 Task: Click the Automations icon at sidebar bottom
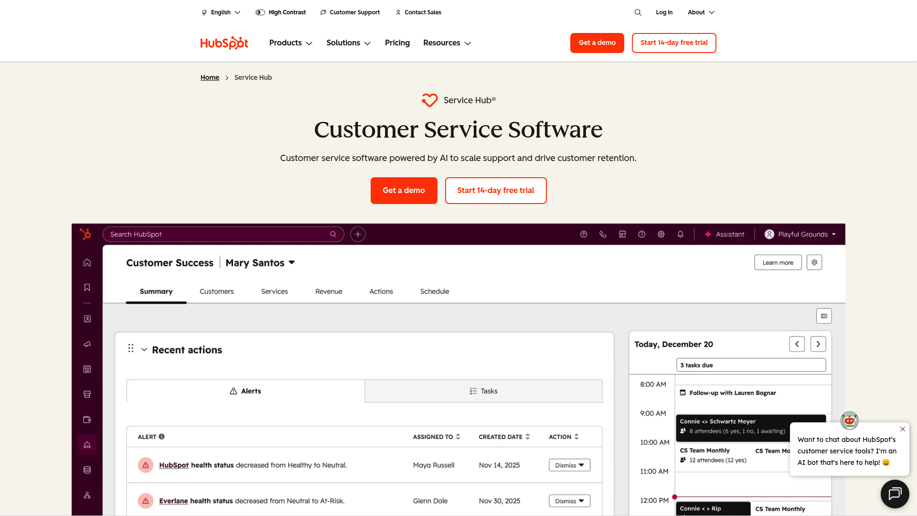pyautogui.click(x=87, y=495)
